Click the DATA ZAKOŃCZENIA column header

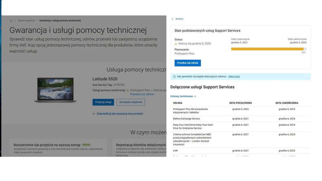287,103
